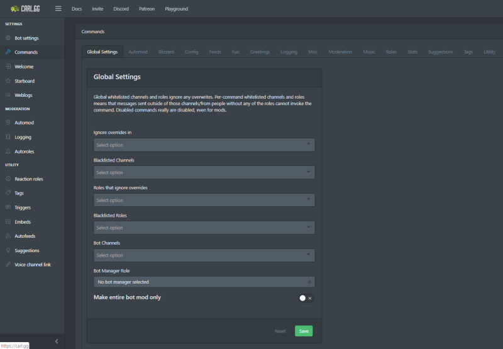Expand the Blacklisted Roles dropdown

tap(204, 228)
